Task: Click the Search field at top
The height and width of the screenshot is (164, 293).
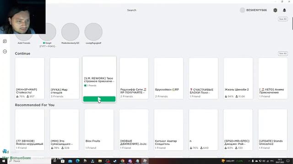Action: 132,10
